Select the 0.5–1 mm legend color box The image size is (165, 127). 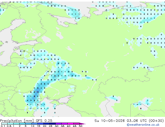tap(10, 124)
